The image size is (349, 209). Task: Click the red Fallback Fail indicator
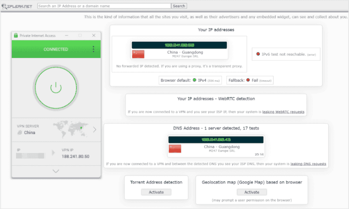(x=248, y=80)
